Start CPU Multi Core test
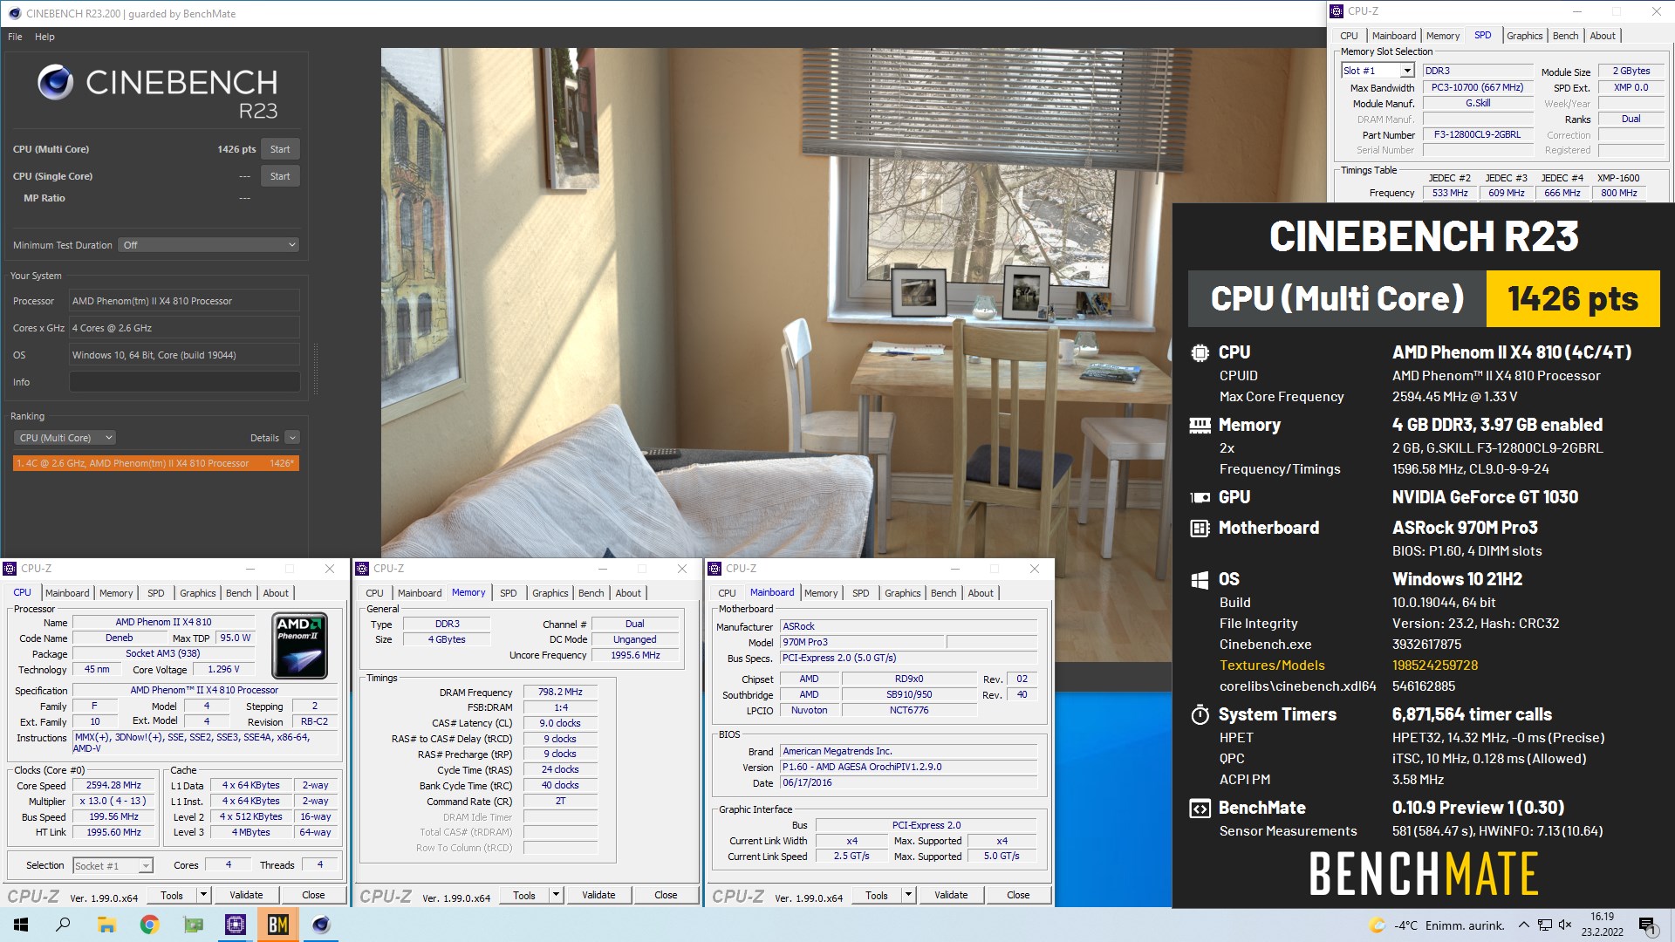 [x=280, y=149]
